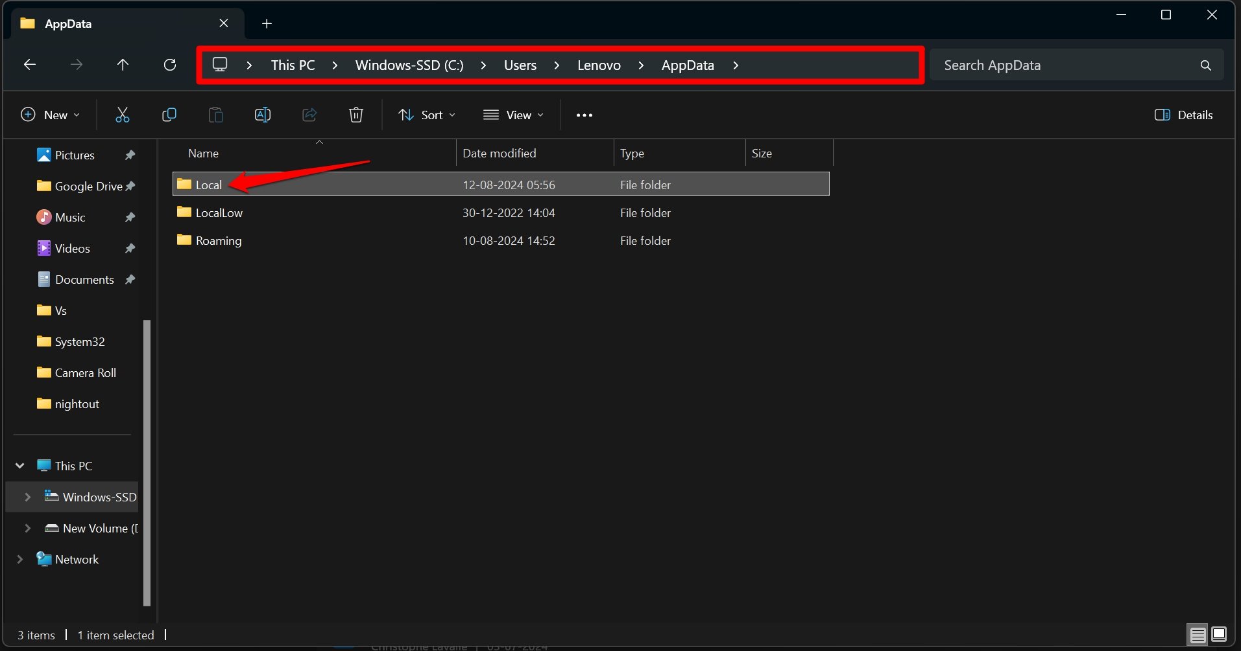The height and width of the screenshot is (651, 1241).
Task: Toggle the Details pane
Action: pyautogui.click(x=1183, y=115)
